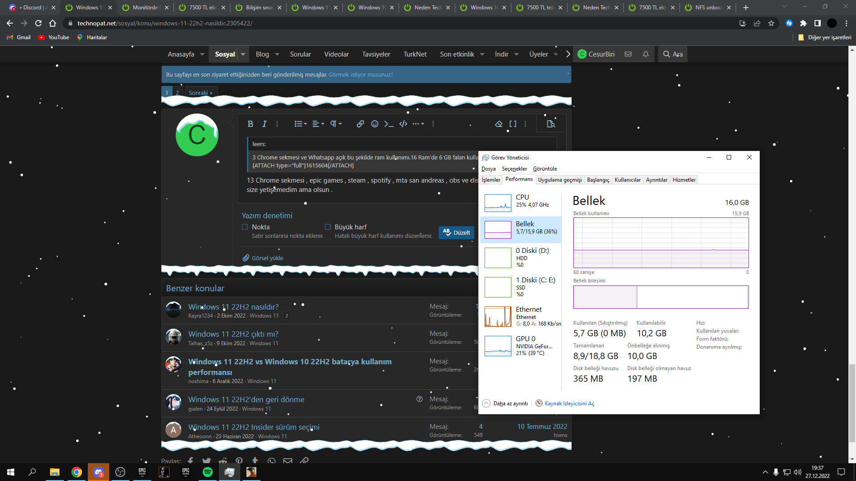
Task: Open the notifications bell icon
Action: [646, 54]
